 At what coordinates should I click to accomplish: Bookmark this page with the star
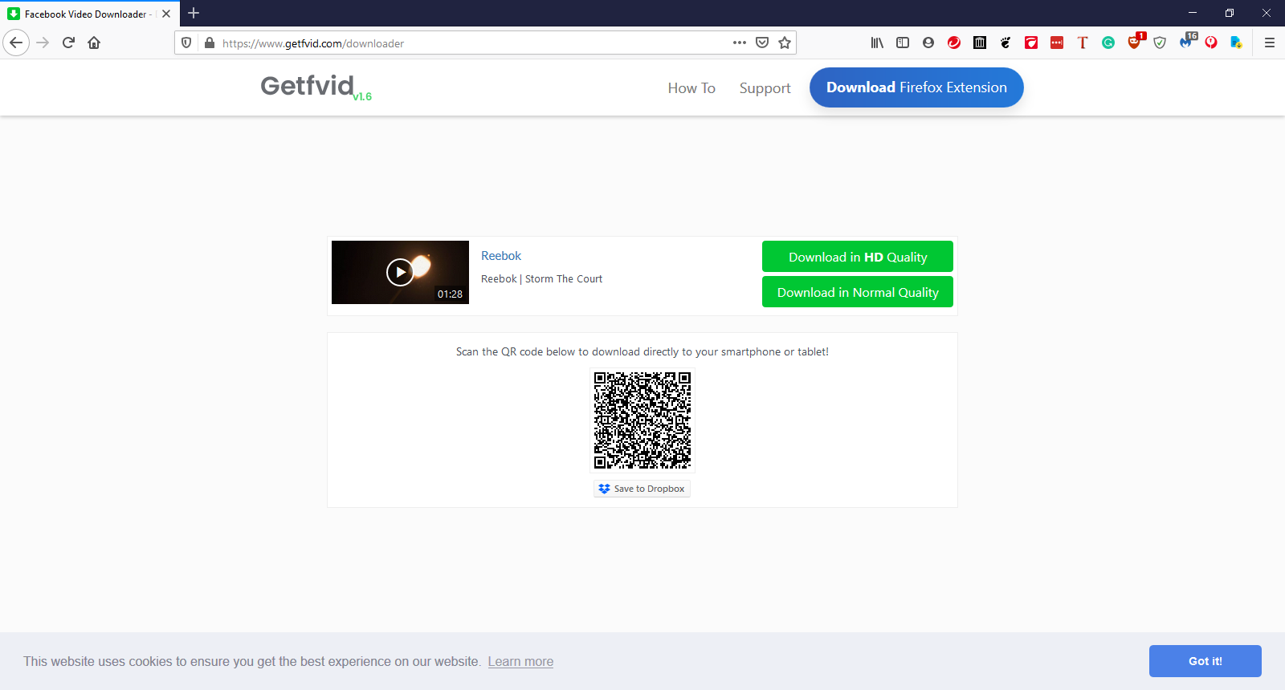point(785,43)
